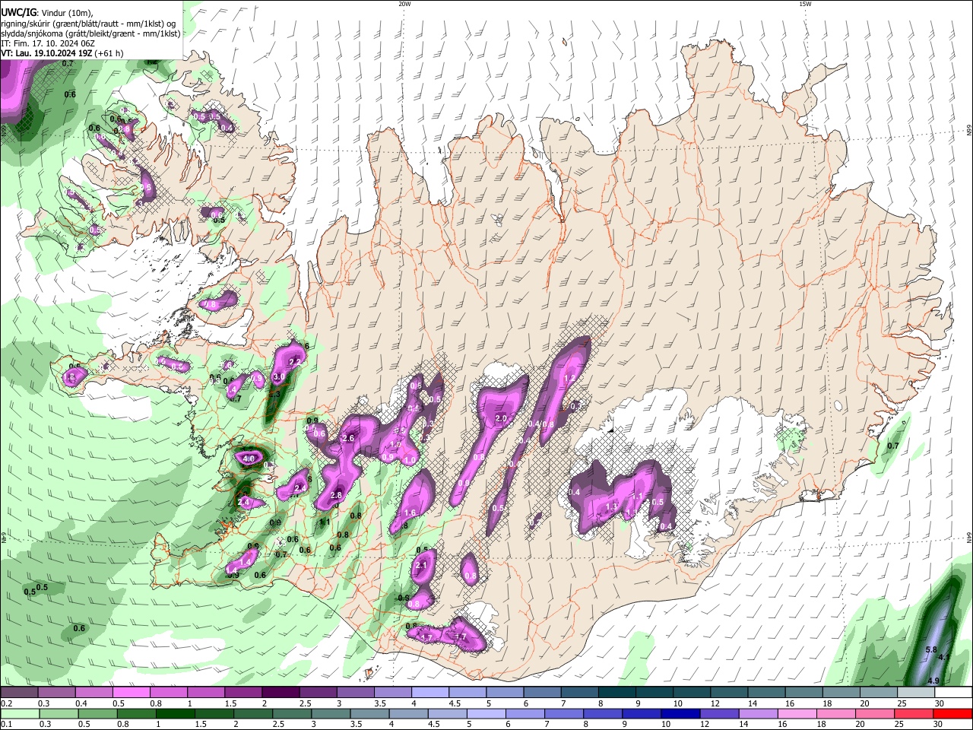
Task: Click the '3.0' snow value on the map
Action: [x=278, y=377]
